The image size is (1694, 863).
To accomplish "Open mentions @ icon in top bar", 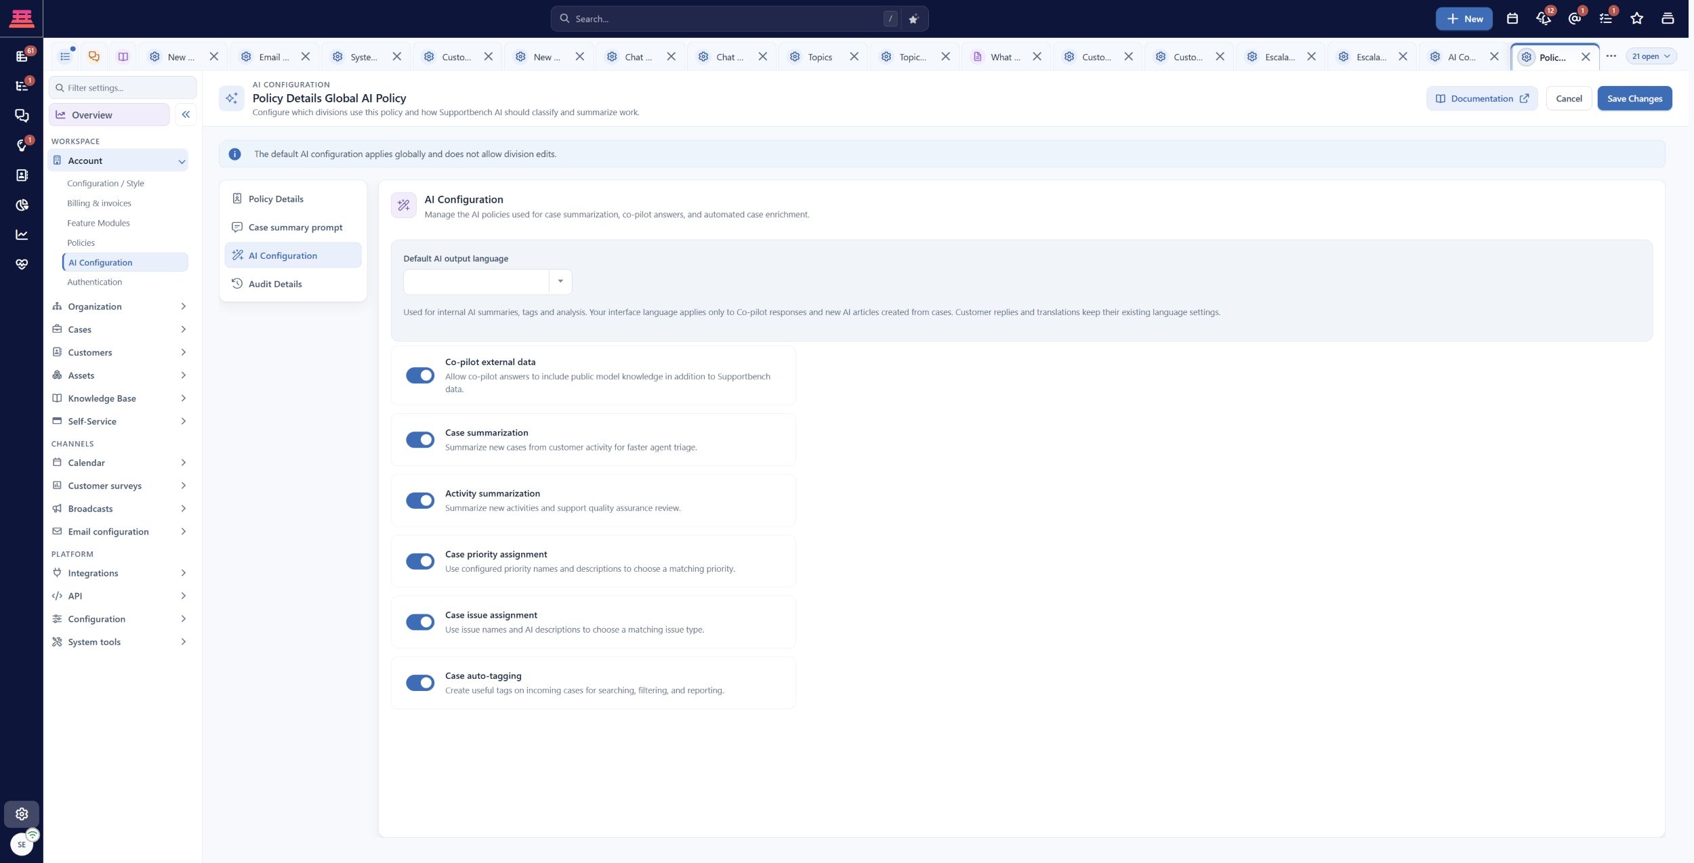I will (x=1575, y=19).
